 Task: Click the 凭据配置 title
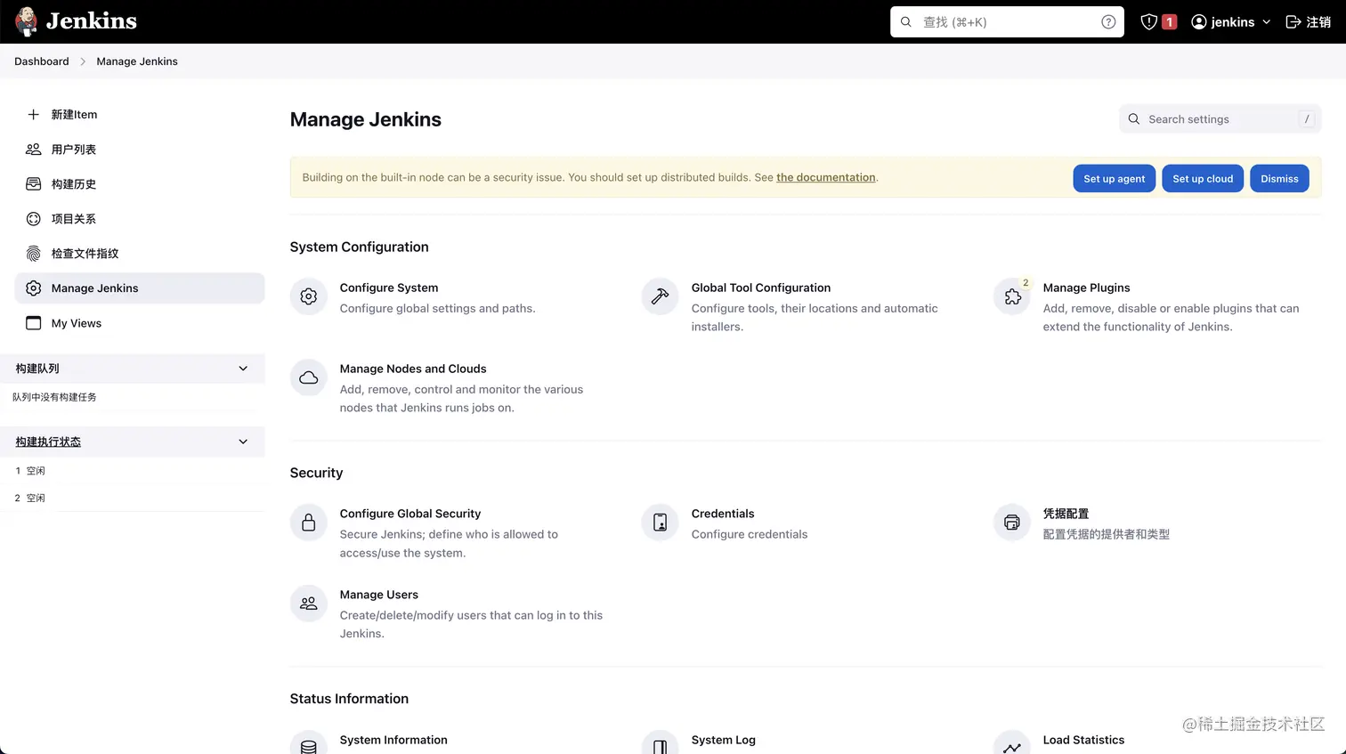[x=1066, y=514]
